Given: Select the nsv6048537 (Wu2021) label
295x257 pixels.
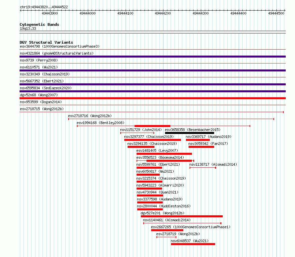Looking at the screenshot, I should [x=190, y=241].
